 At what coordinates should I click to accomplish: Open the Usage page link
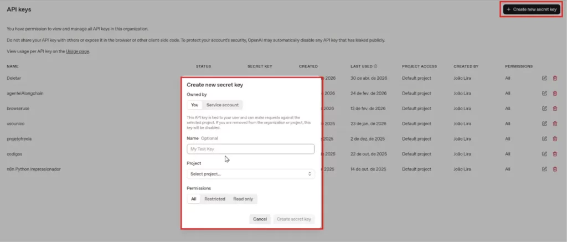point(78,52)
